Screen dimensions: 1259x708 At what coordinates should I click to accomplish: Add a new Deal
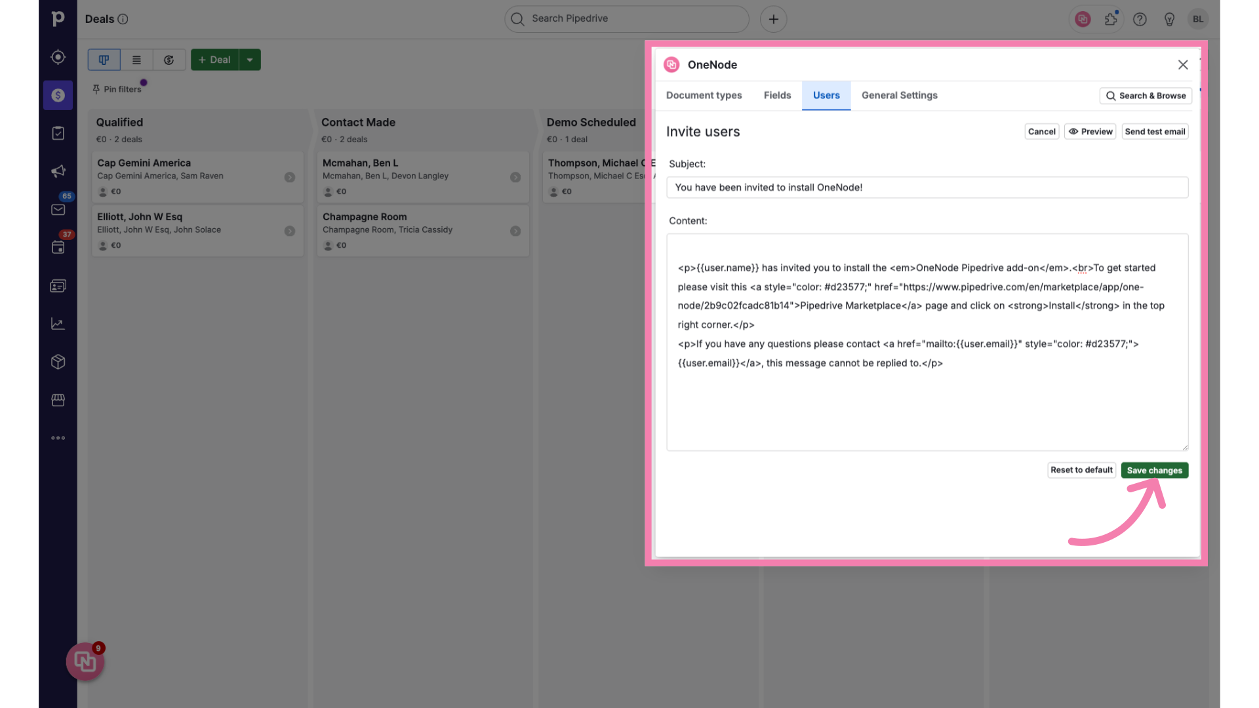coord(215,60)
